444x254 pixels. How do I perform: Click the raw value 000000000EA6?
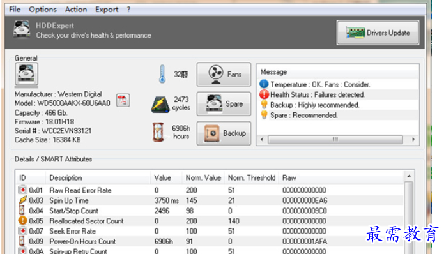(x=305, y=200)
